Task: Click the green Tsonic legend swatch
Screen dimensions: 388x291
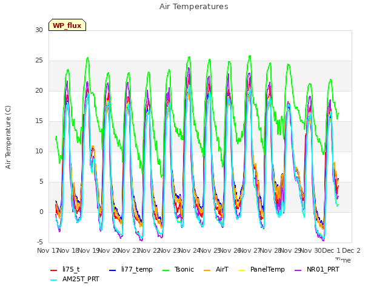Action: tap(166, 270)
